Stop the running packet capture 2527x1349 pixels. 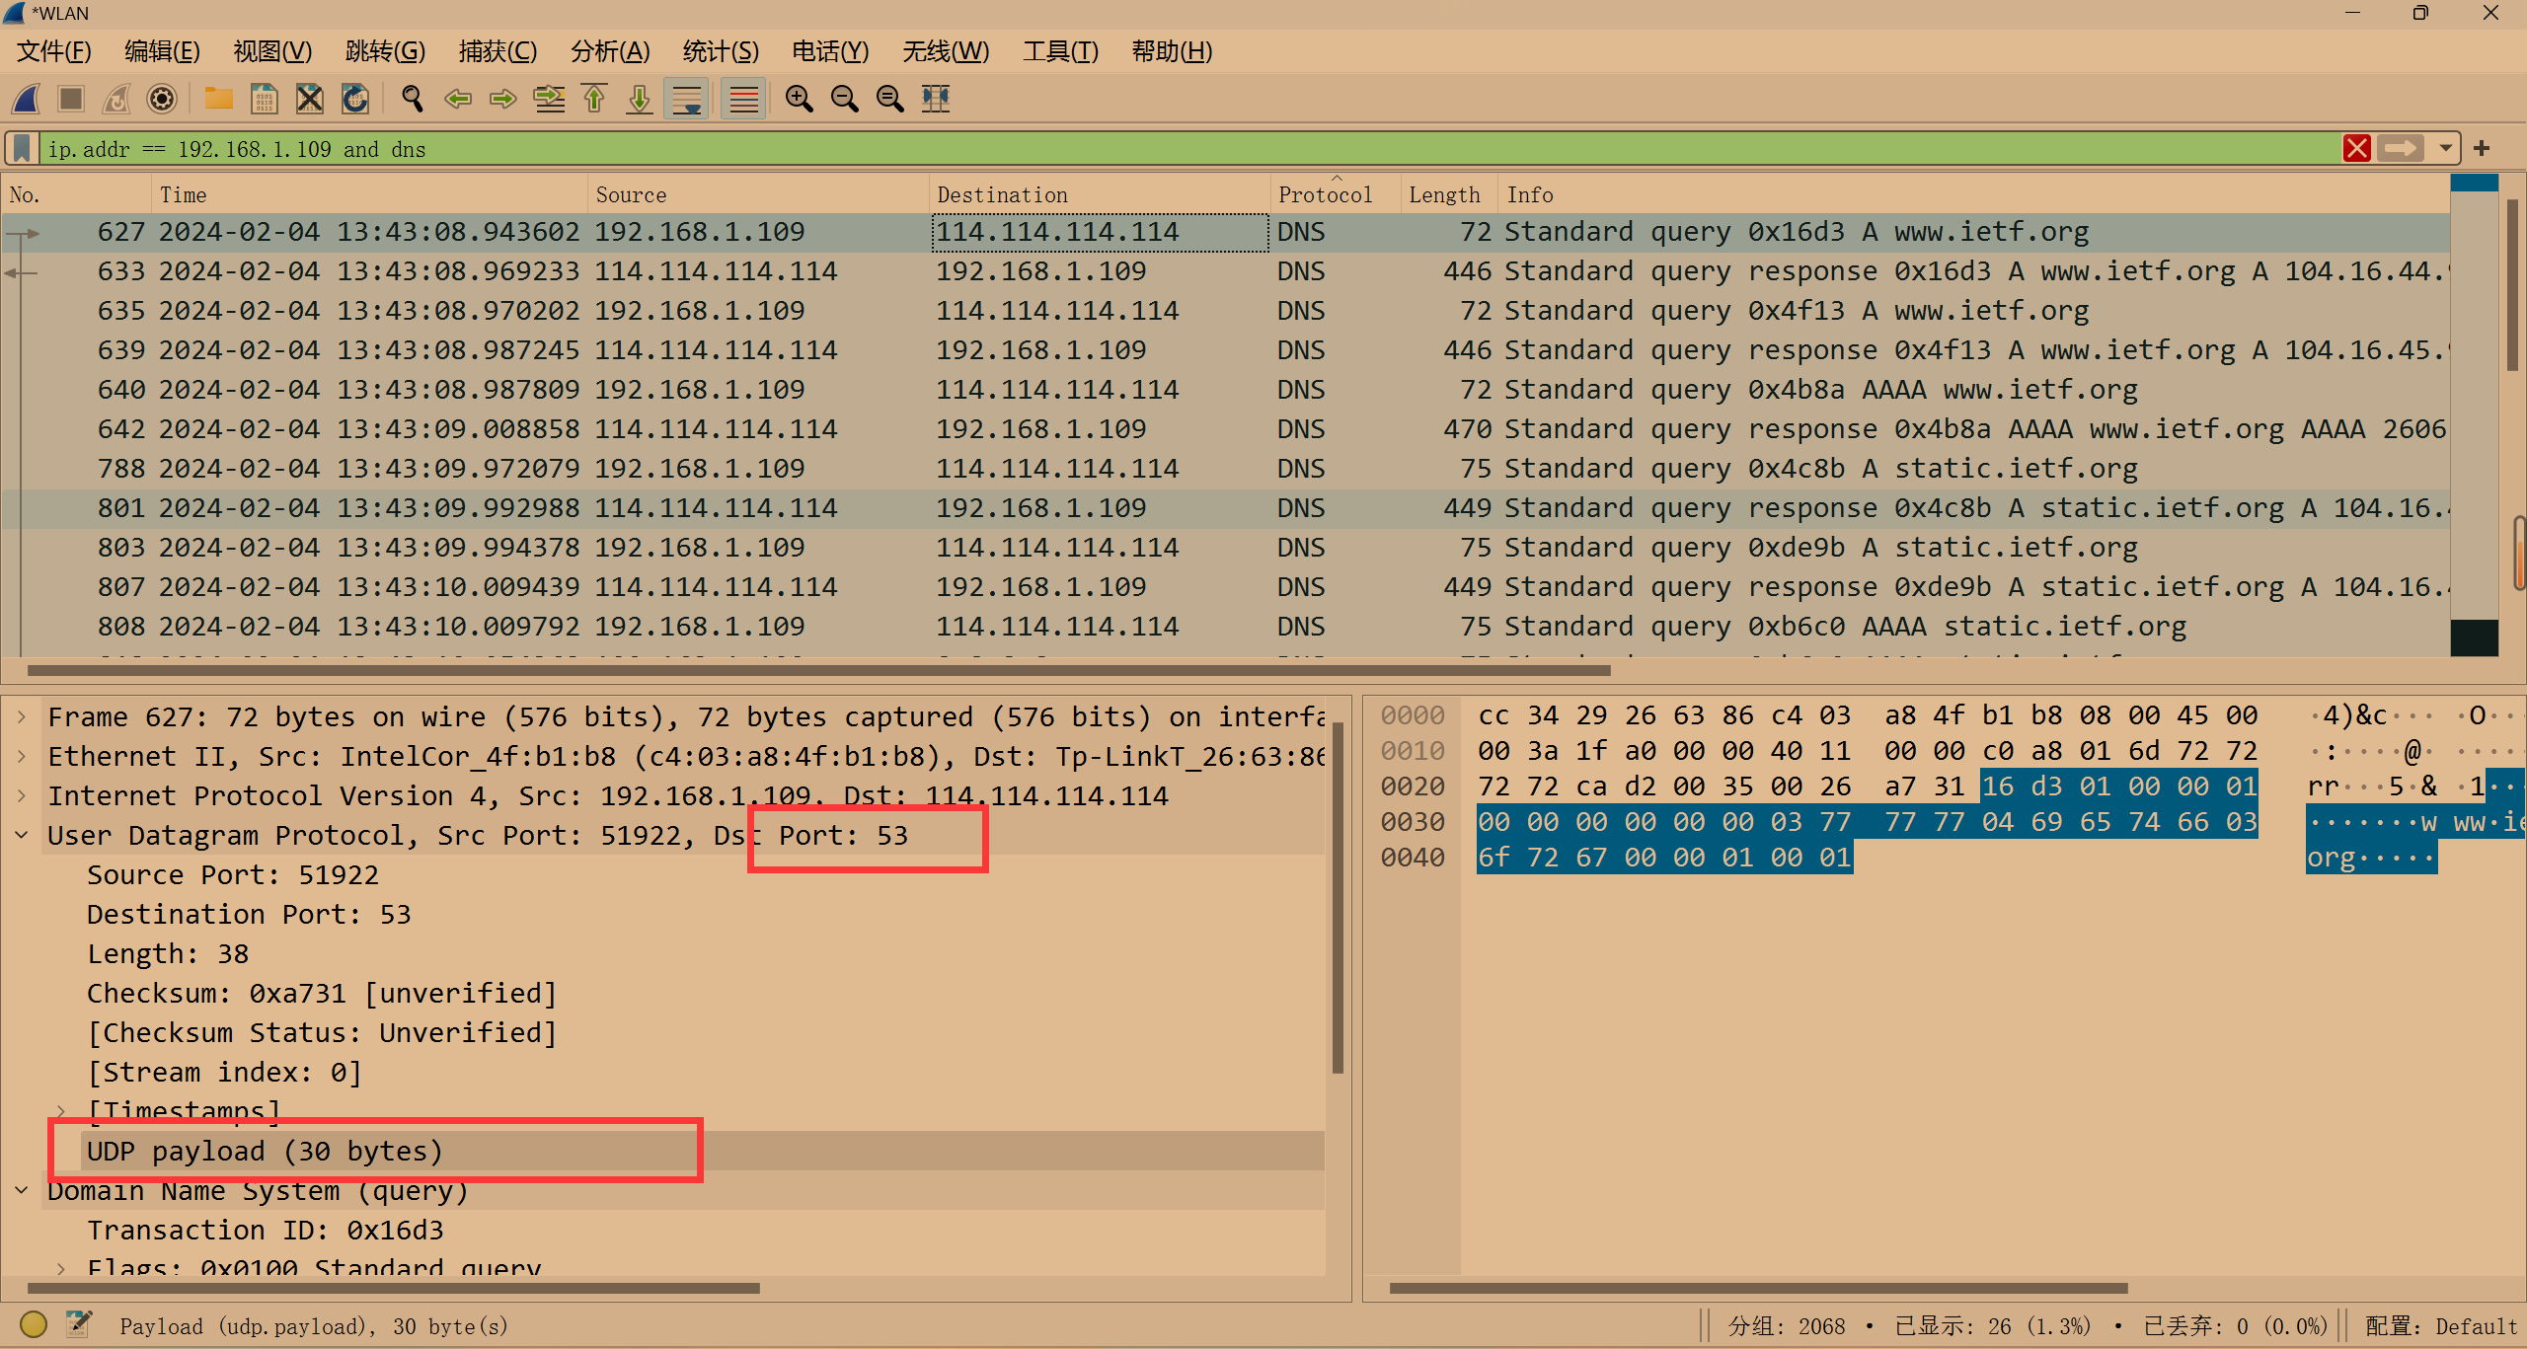pos(71,99)
